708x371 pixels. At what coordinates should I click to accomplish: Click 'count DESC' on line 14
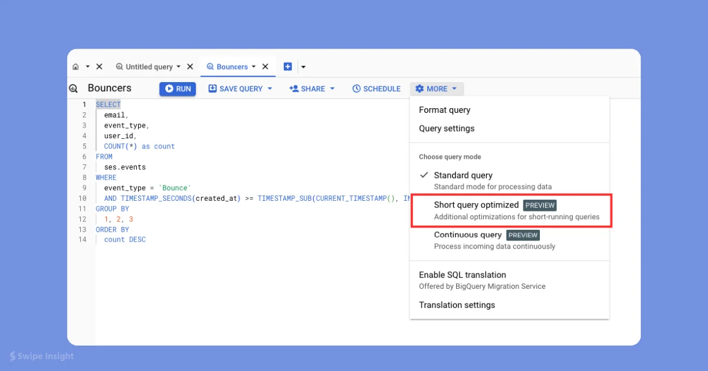tap(124, 239)
